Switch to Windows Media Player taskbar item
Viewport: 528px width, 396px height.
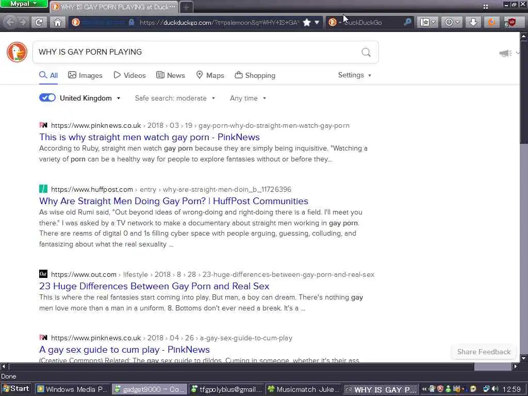tap(72, 389)
